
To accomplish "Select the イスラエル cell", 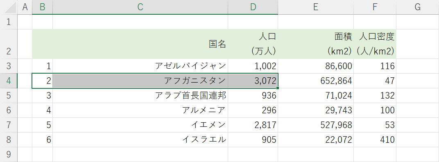I will pos(140,139).
